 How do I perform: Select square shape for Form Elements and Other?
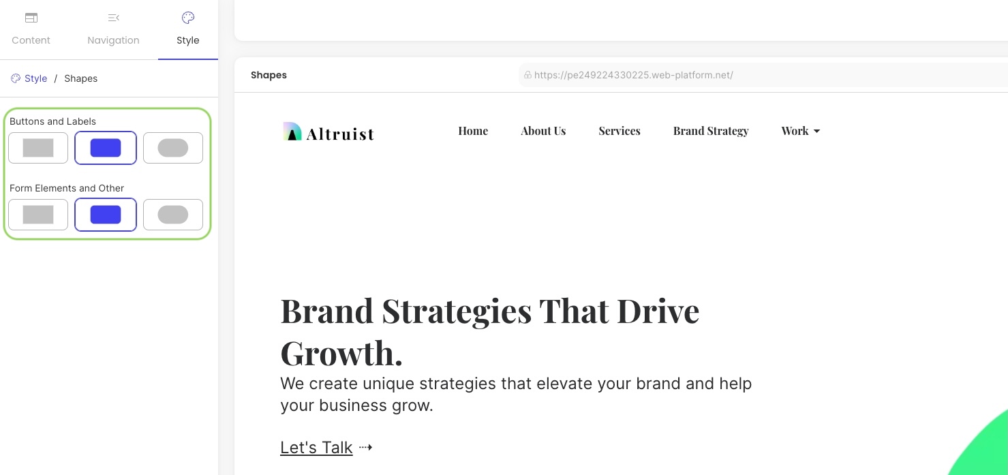tap(38, 215)
